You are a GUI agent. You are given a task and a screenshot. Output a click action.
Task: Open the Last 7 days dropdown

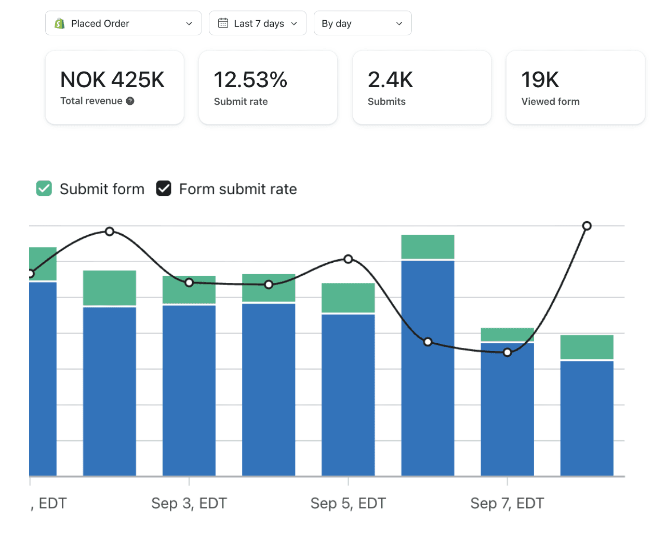pos(258,23)
